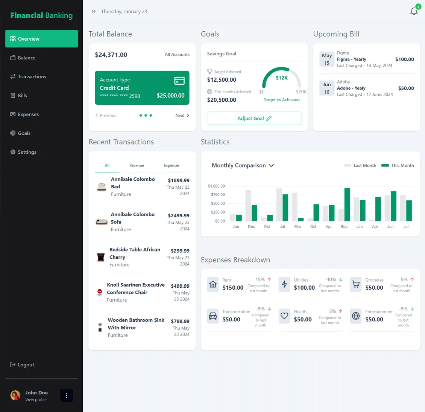Switch to the Revenue tab
This screenshot has width=425, height=412.
pos(137,165)
